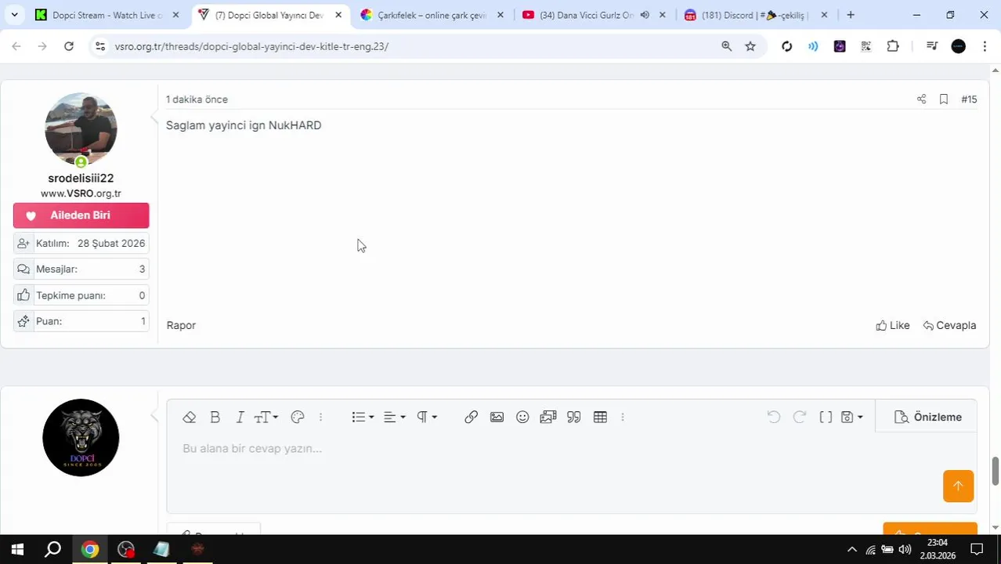The height and width of the screenshot is (564, 1001).
Task: Click srodelisiii22's avatar picture
Action: click(x=81, y=128)
